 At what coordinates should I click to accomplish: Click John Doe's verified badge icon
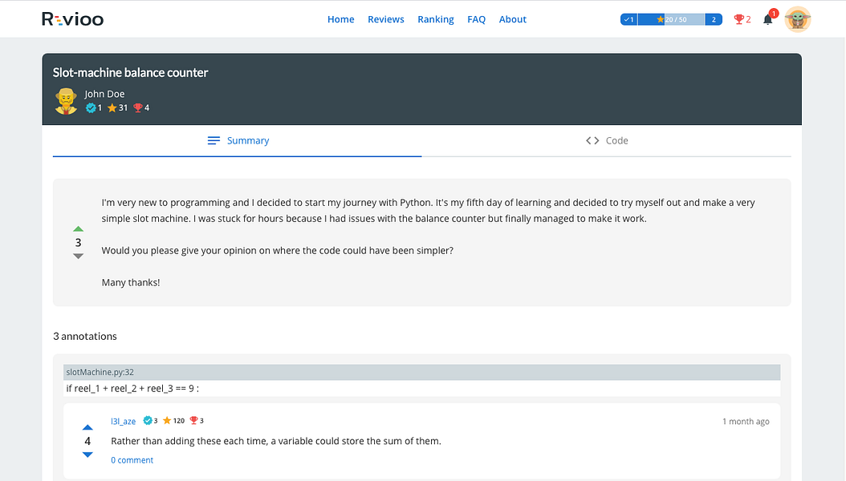(x=91, y=107)
